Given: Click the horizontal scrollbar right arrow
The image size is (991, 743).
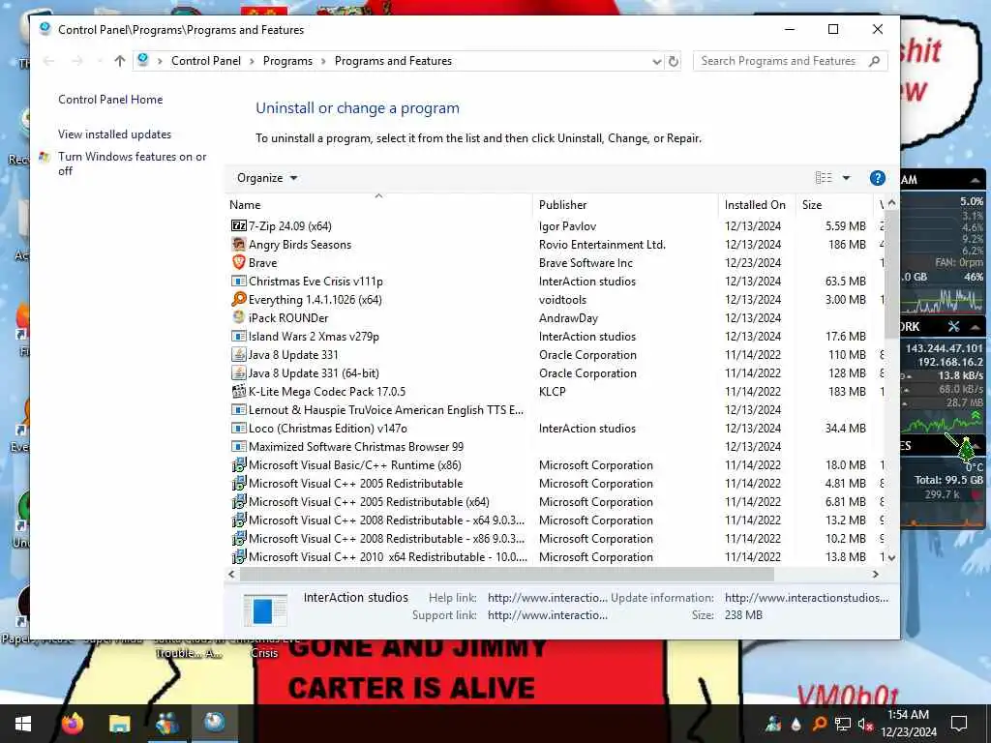Looking at the screenshot, I should (875, 575).
